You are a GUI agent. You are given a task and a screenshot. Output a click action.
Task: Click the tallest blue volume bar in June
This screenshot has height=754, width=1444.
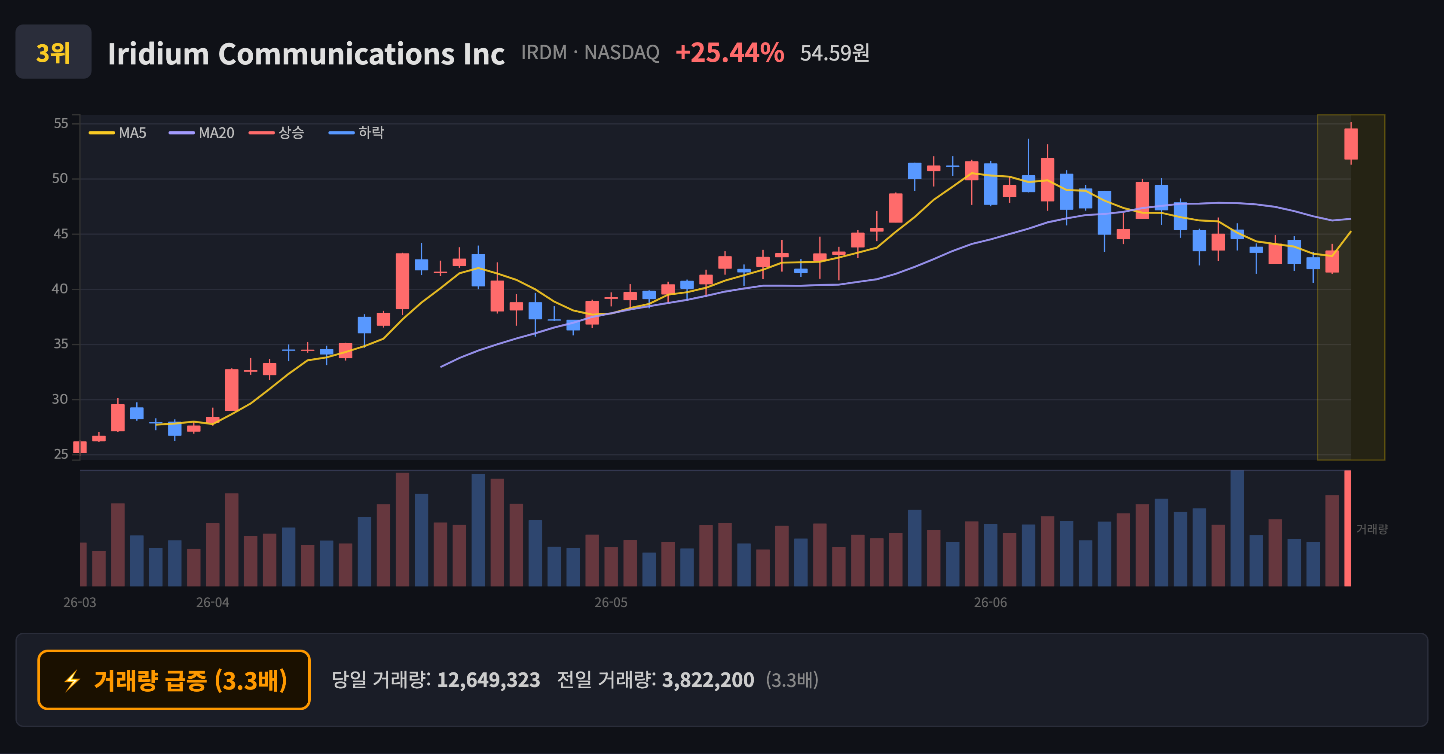[x=1237, y=528]
